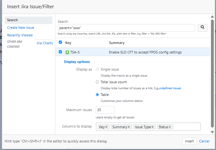Click the Key column header
The height and width of the screenshot is (150, 216).
[68, 43]
